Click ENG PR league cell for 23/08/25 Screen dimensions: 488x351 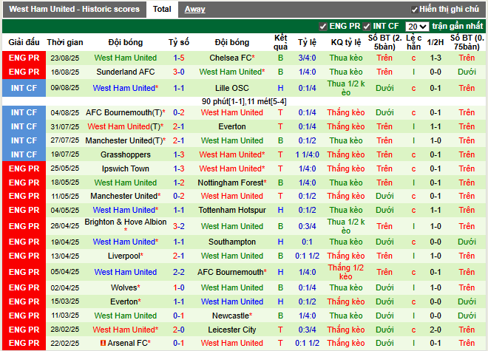click(x=24, y=58)
